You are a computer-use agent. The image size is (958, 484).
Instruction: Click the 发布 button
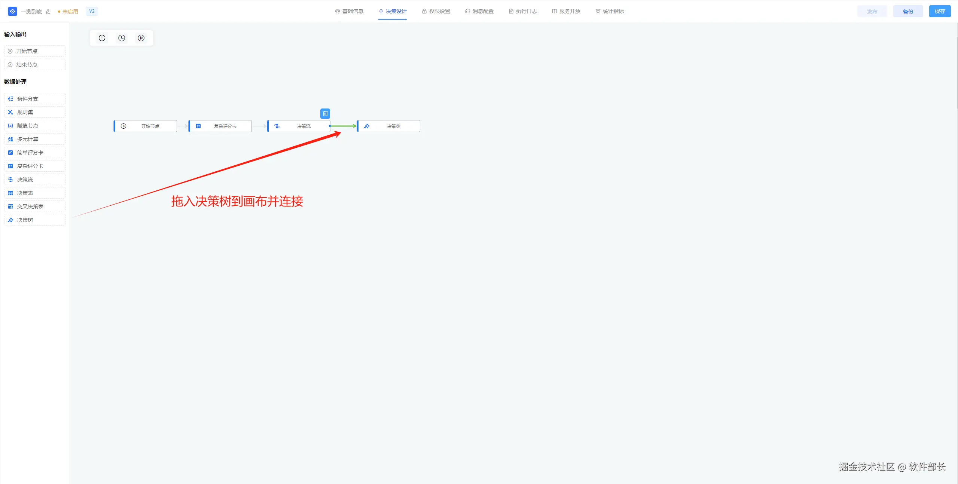[x=872, y=12]
